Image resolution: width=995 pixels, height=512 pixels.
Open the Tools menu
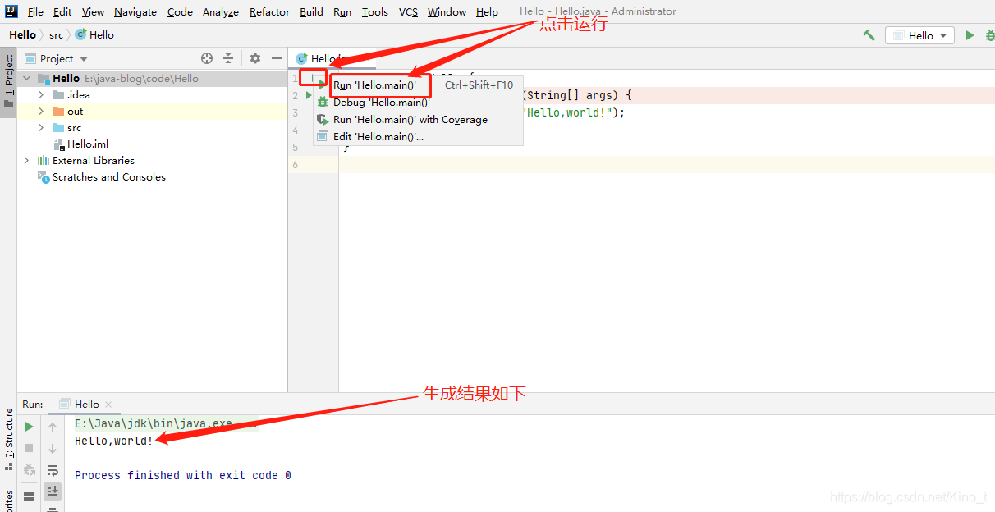tap(375, 12)
